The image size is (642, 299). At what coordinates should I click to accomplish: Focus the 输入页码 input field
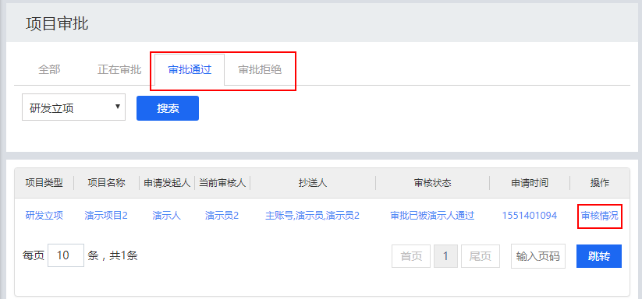tap(538, 256)
